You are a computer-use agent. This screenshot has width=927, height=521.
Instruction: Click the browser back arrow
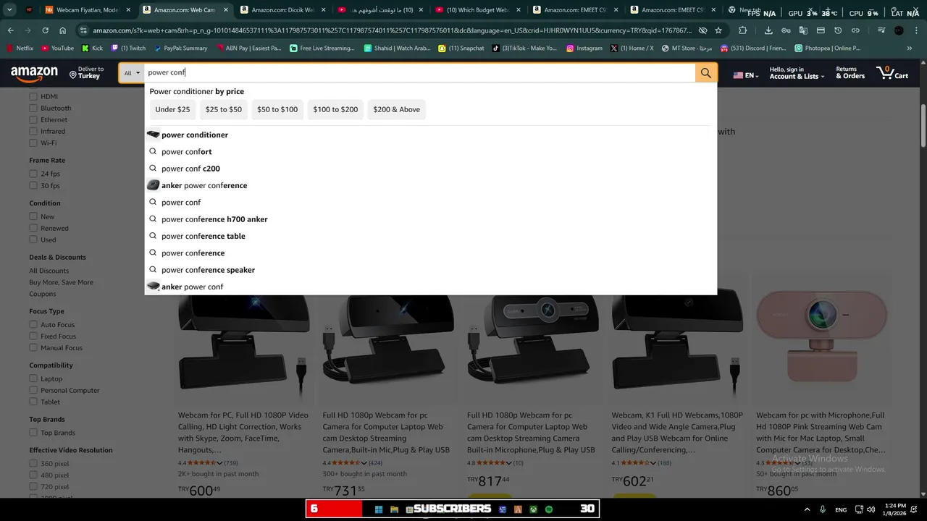(10, 30)
